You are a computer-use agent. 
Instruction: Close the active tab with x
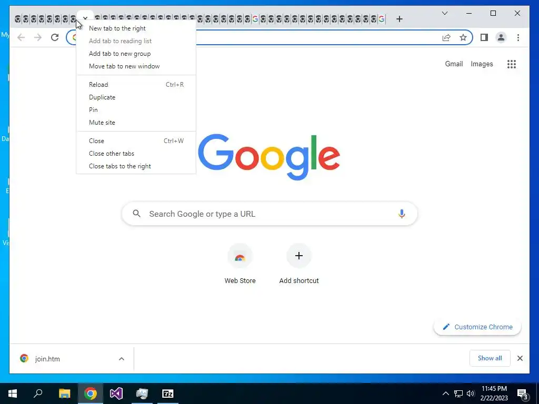click(x=85, y=18)
